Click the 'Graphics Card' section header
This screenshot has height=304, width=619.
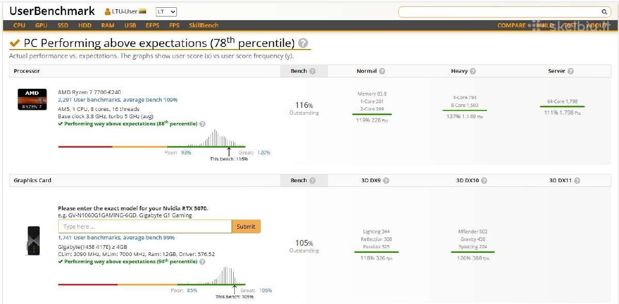pos(32,181)
